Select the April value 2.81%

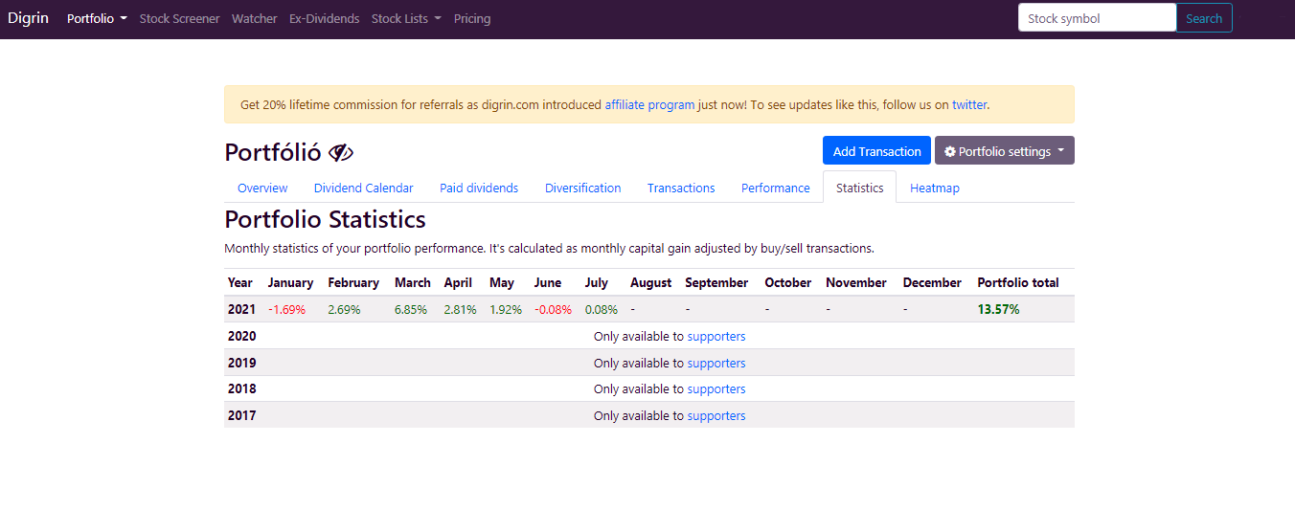point(461,309)
